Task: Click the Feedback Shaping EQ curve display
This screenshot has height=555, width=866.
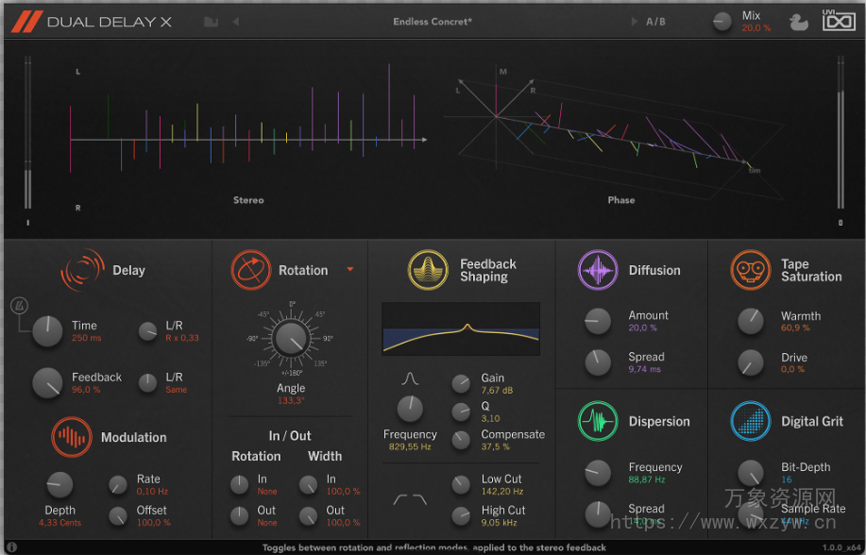Action: tap(461, 328)
